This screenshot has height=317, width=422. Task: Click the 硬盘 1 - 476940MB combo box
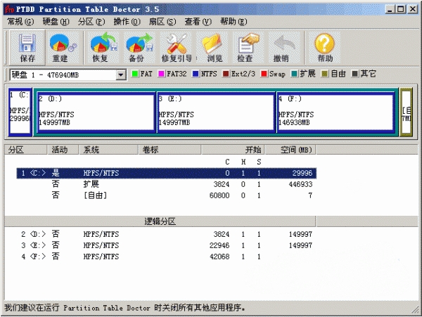(x=68, y=75)
